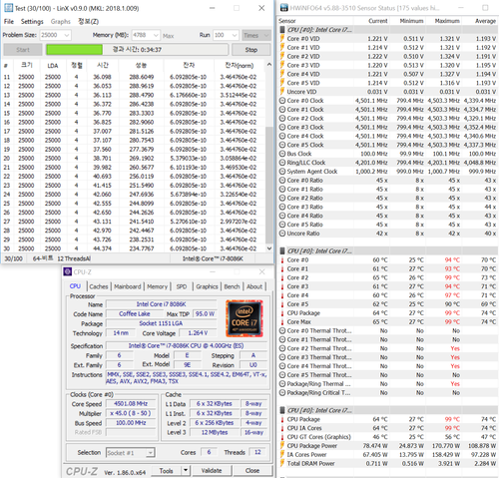Select LinX result row 30
This screenshot has height=478, width=499.
click(x=133, y=248)
